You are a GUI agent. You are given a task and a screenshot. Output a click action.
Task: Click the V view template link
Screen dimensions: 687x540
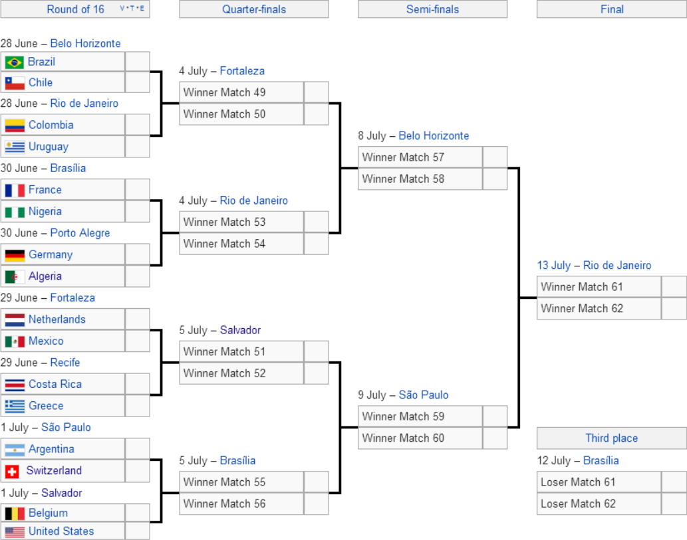click(122, 9)
